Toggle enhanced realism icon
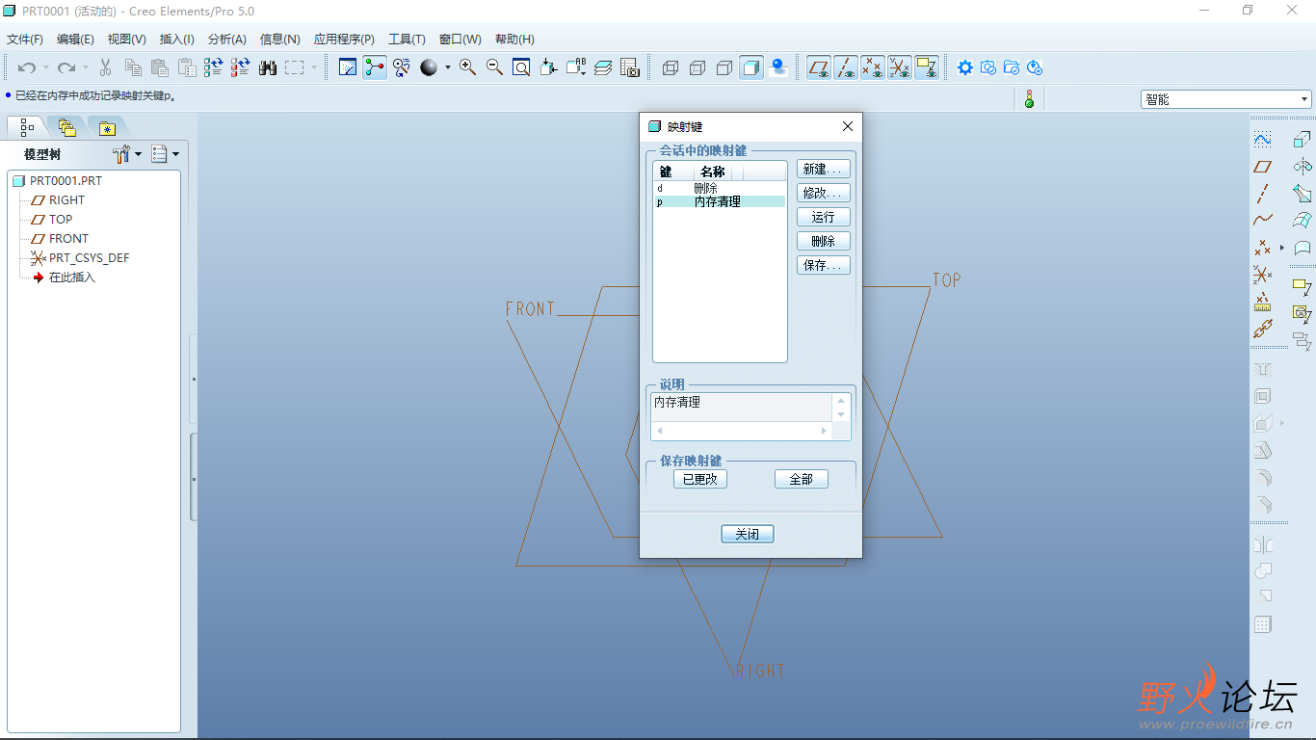Viewport: 1316px width, 740px height. point(778,67)
